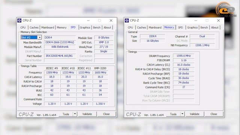This screenshot has width=240, height=135.
Task: Minimize the left CPU-Z window
Action: tap(88, 20)
